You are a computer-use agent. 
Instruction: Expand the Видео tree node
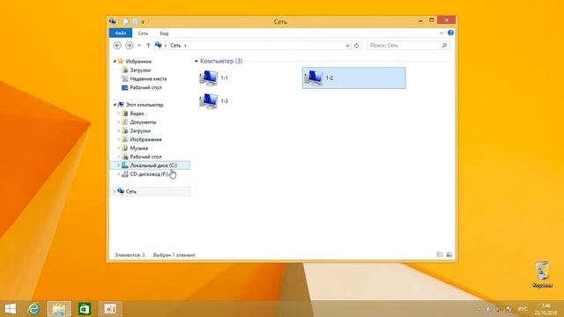[118, 114]
